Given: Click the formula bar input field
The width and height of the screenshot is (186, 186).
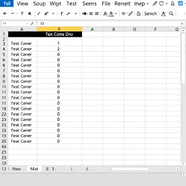Looking at the screenshot, I should (x=109, y=24).
